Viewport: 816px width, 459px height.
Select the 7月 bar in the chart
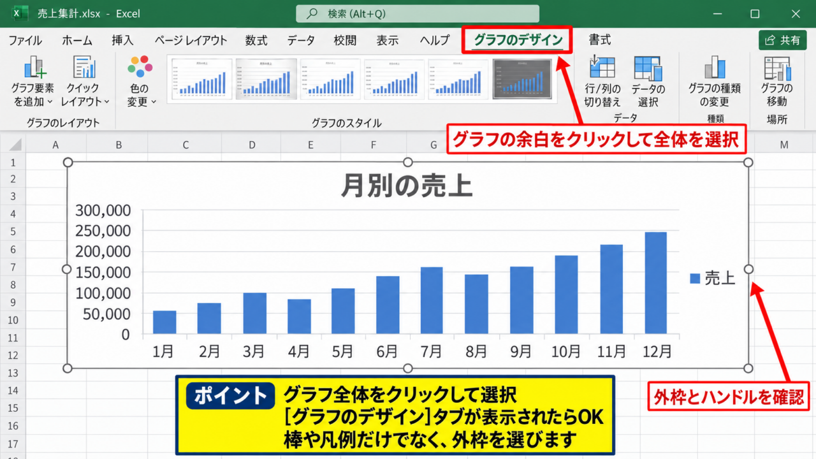point(432,300)
